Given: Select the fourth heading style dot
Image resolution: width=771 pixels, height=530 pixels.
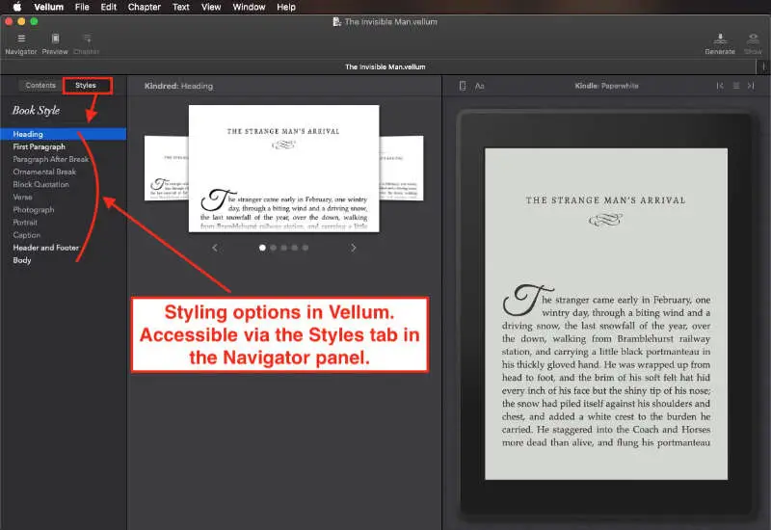Looking at the screenshot, I should pos(295,248).
